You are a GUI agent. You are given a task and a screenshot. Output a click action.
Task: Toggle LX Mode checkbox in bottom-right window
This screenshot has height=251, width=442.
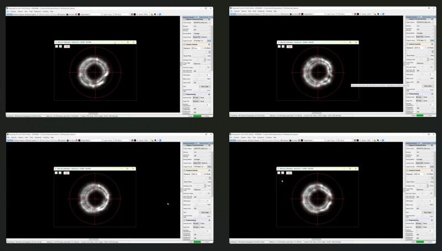pyautogui.click(x=425, y=174)
